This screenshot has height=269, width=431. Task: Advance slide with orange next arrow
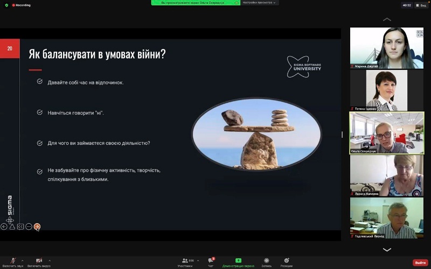[x=37, y=226]
